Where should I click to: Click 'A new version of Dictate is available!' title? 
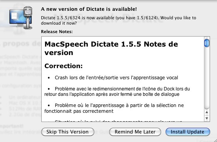(x=89, y=9)
